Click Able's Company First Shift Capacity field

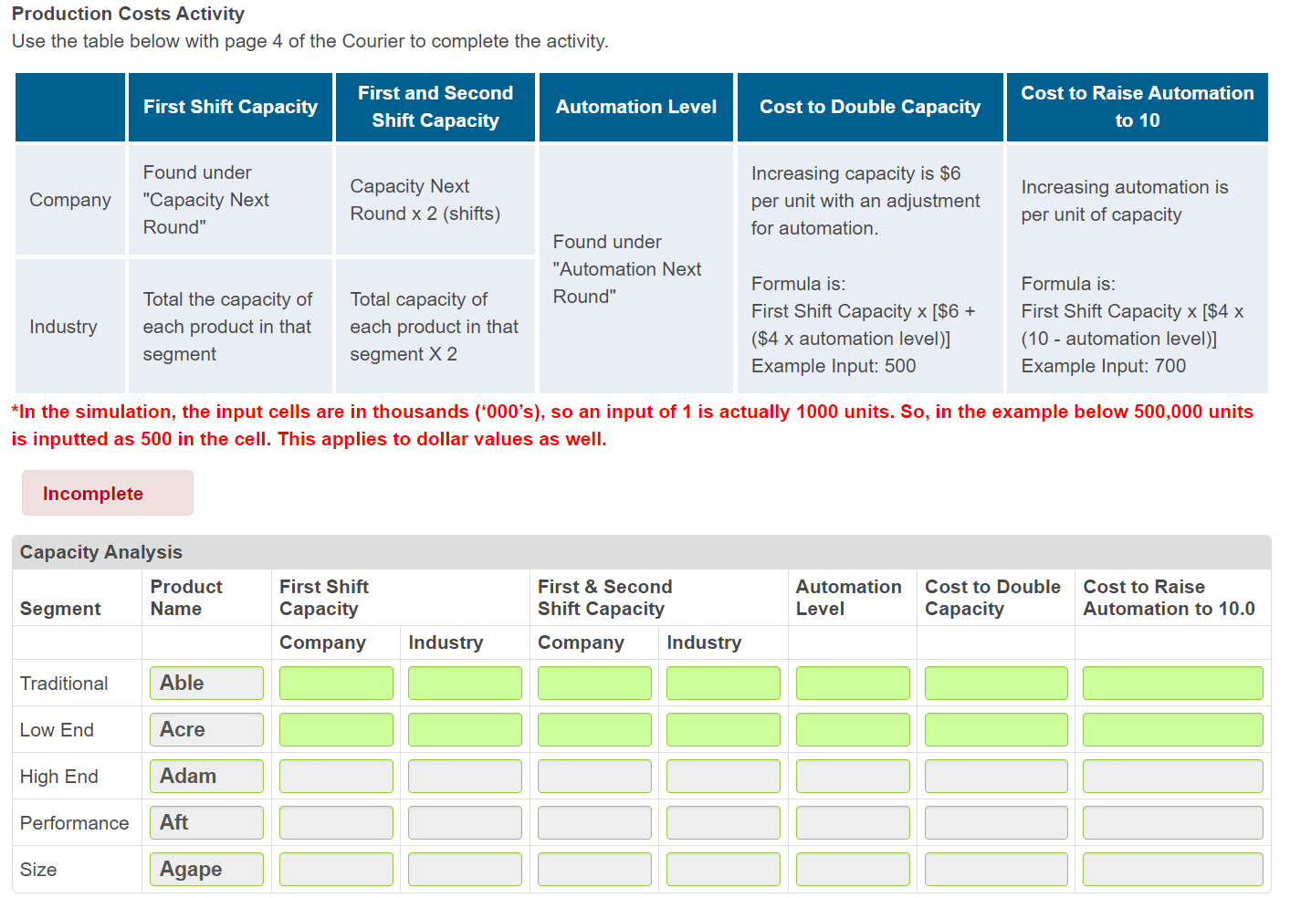336,683
